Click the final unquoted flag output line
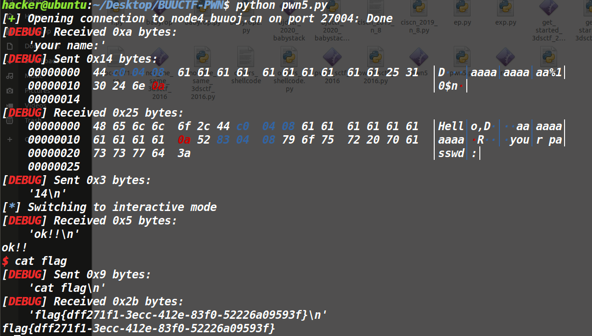Image resolution: width=592 pixels, height=336 pixels. [139, 329]
